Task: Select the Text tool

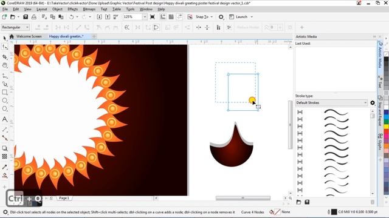Action: coord(4,119)
